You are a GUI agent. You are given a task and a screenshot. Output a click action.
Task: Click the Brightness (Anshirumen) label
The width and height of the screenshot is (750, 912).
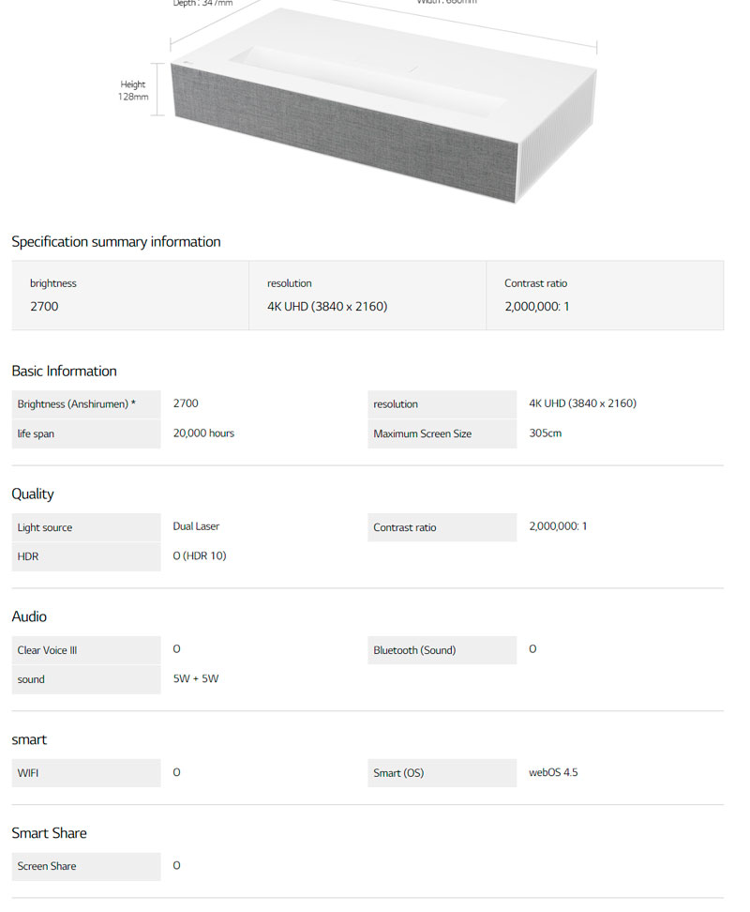[77, 404]
